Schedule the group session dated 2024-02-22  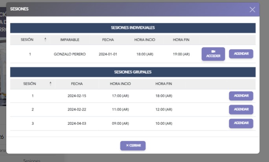(x=241, y=110)
